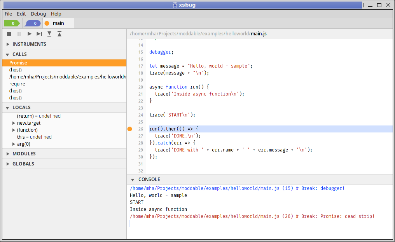Click the Step In icon
395x242 pixels.
point(49,34)
